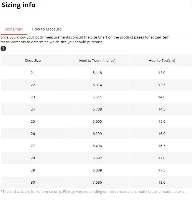This screenshot has height=200, width=192.
Task: Click the black number 1 badge
Action: pos(3,49)
